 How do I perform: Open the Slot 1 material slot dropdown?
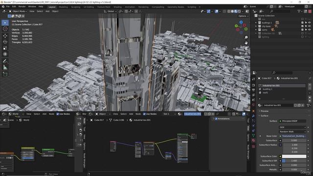[169, 114]
